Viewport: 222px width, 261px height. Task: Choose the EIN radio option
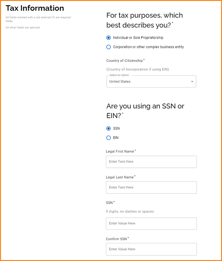click(x=109, y=138)
